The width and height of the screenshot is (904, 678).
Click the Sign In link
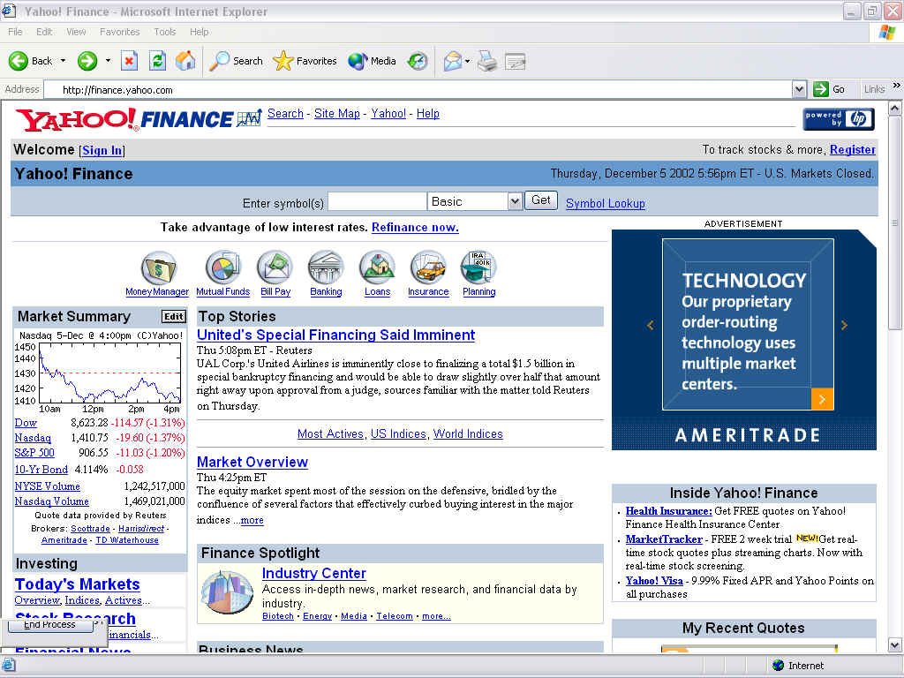click(102, 150)
